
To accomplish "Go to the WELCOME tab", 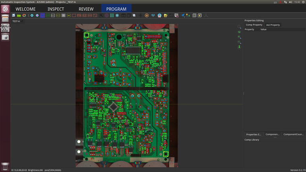I will pos(25,9).
